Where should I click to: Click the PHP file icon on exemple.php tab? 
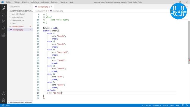pos(36,7)
